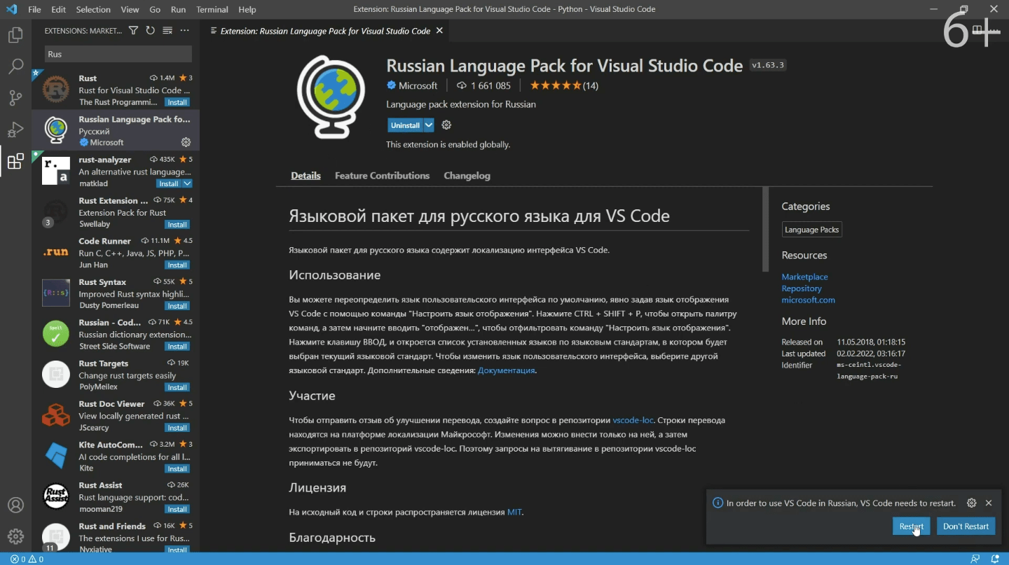This screenshot has height=565, width=1009.
Task: Select the Rust extension icon
Action: (56, 90)
